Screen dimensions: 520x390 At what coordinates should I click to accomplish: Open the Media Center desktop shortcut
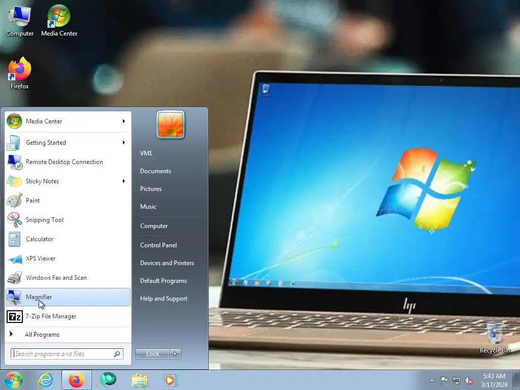(59, 20)
